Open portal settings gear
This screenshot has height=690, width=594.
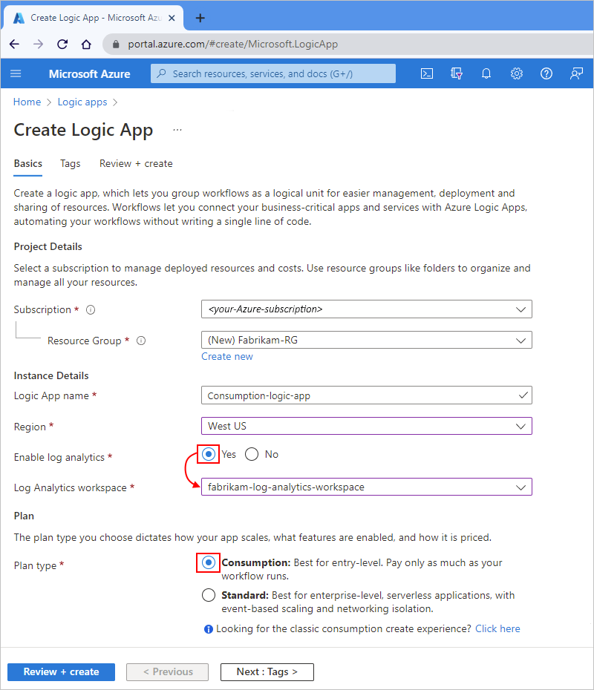pos(517,73)
